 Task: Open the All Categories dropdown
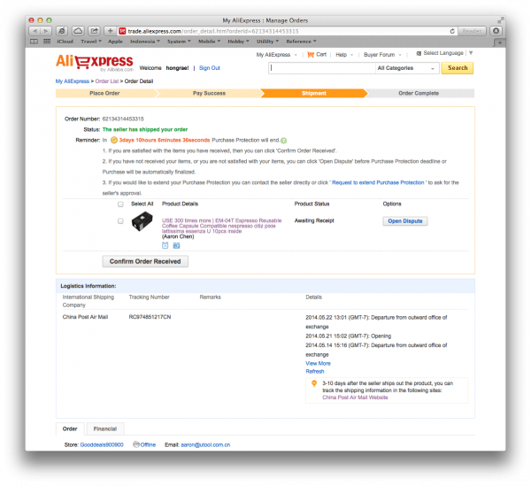click(x=407, y=68)
